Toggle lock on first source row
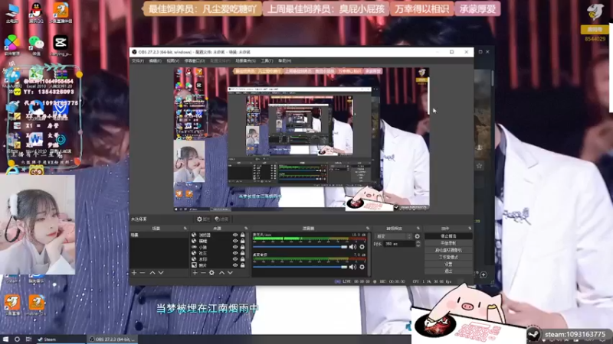The width and height of the screenshot is (613, 344). coord(242,235)
